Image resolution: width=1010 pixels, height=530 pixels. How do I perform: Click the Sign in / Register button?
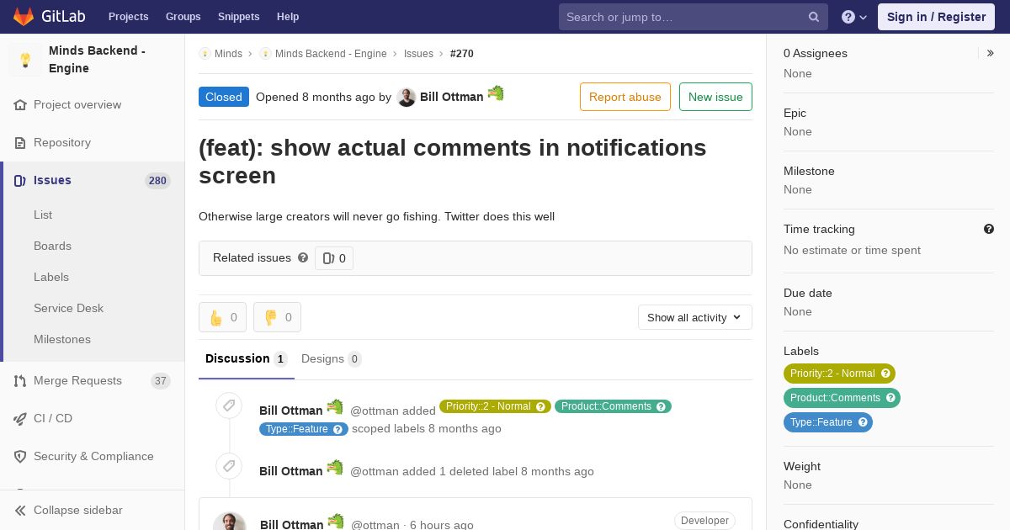(x=936, y=17)
